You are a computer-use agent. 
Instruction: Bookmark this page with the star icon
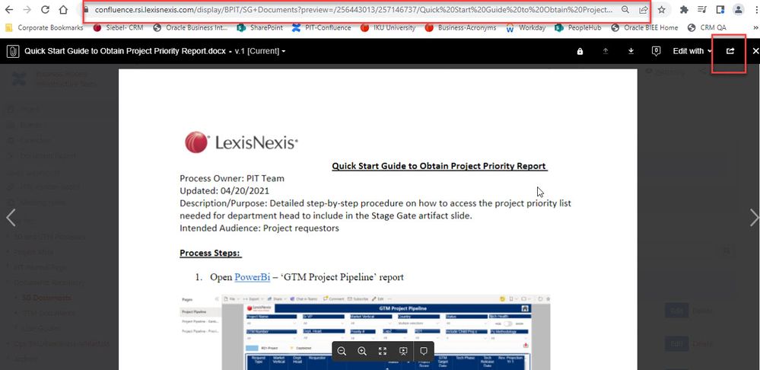tap(662, 10)
